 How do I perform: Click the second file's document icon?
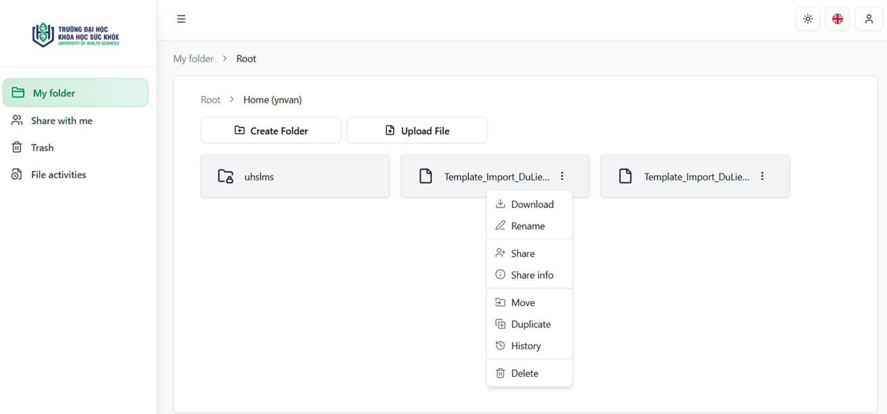coord(625,176)
